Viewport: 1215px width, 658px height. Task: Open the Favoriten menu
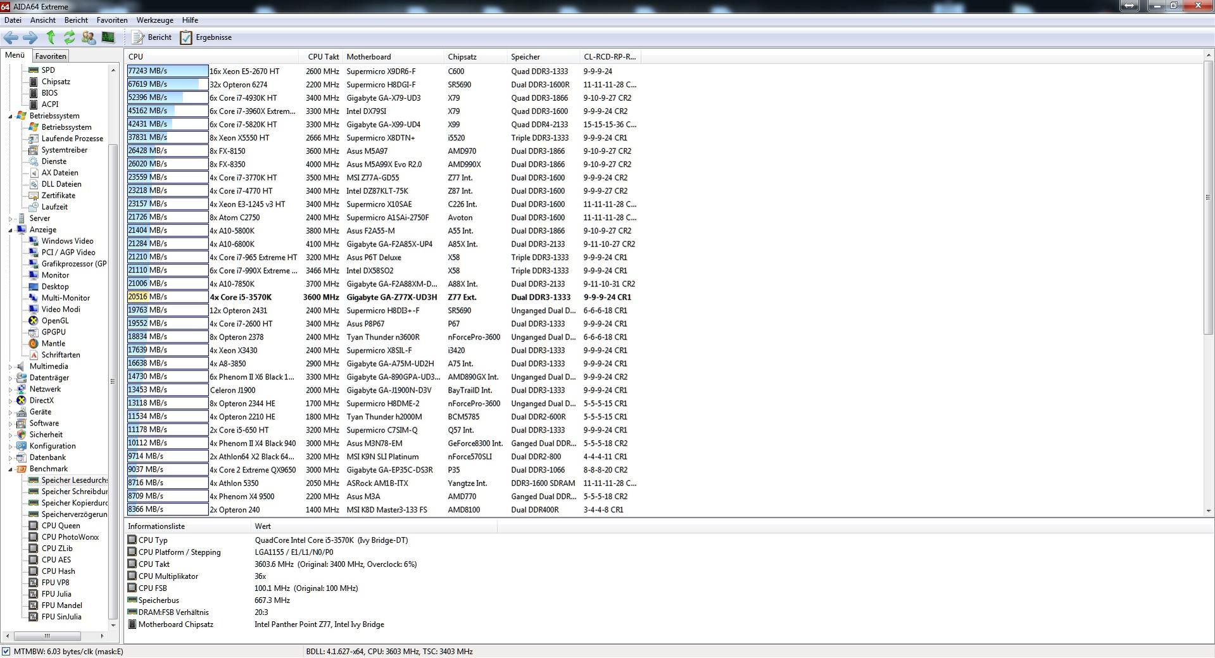112,20
